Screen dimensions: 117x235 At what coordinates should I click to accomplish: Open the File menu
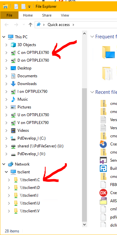coord(9,15)
